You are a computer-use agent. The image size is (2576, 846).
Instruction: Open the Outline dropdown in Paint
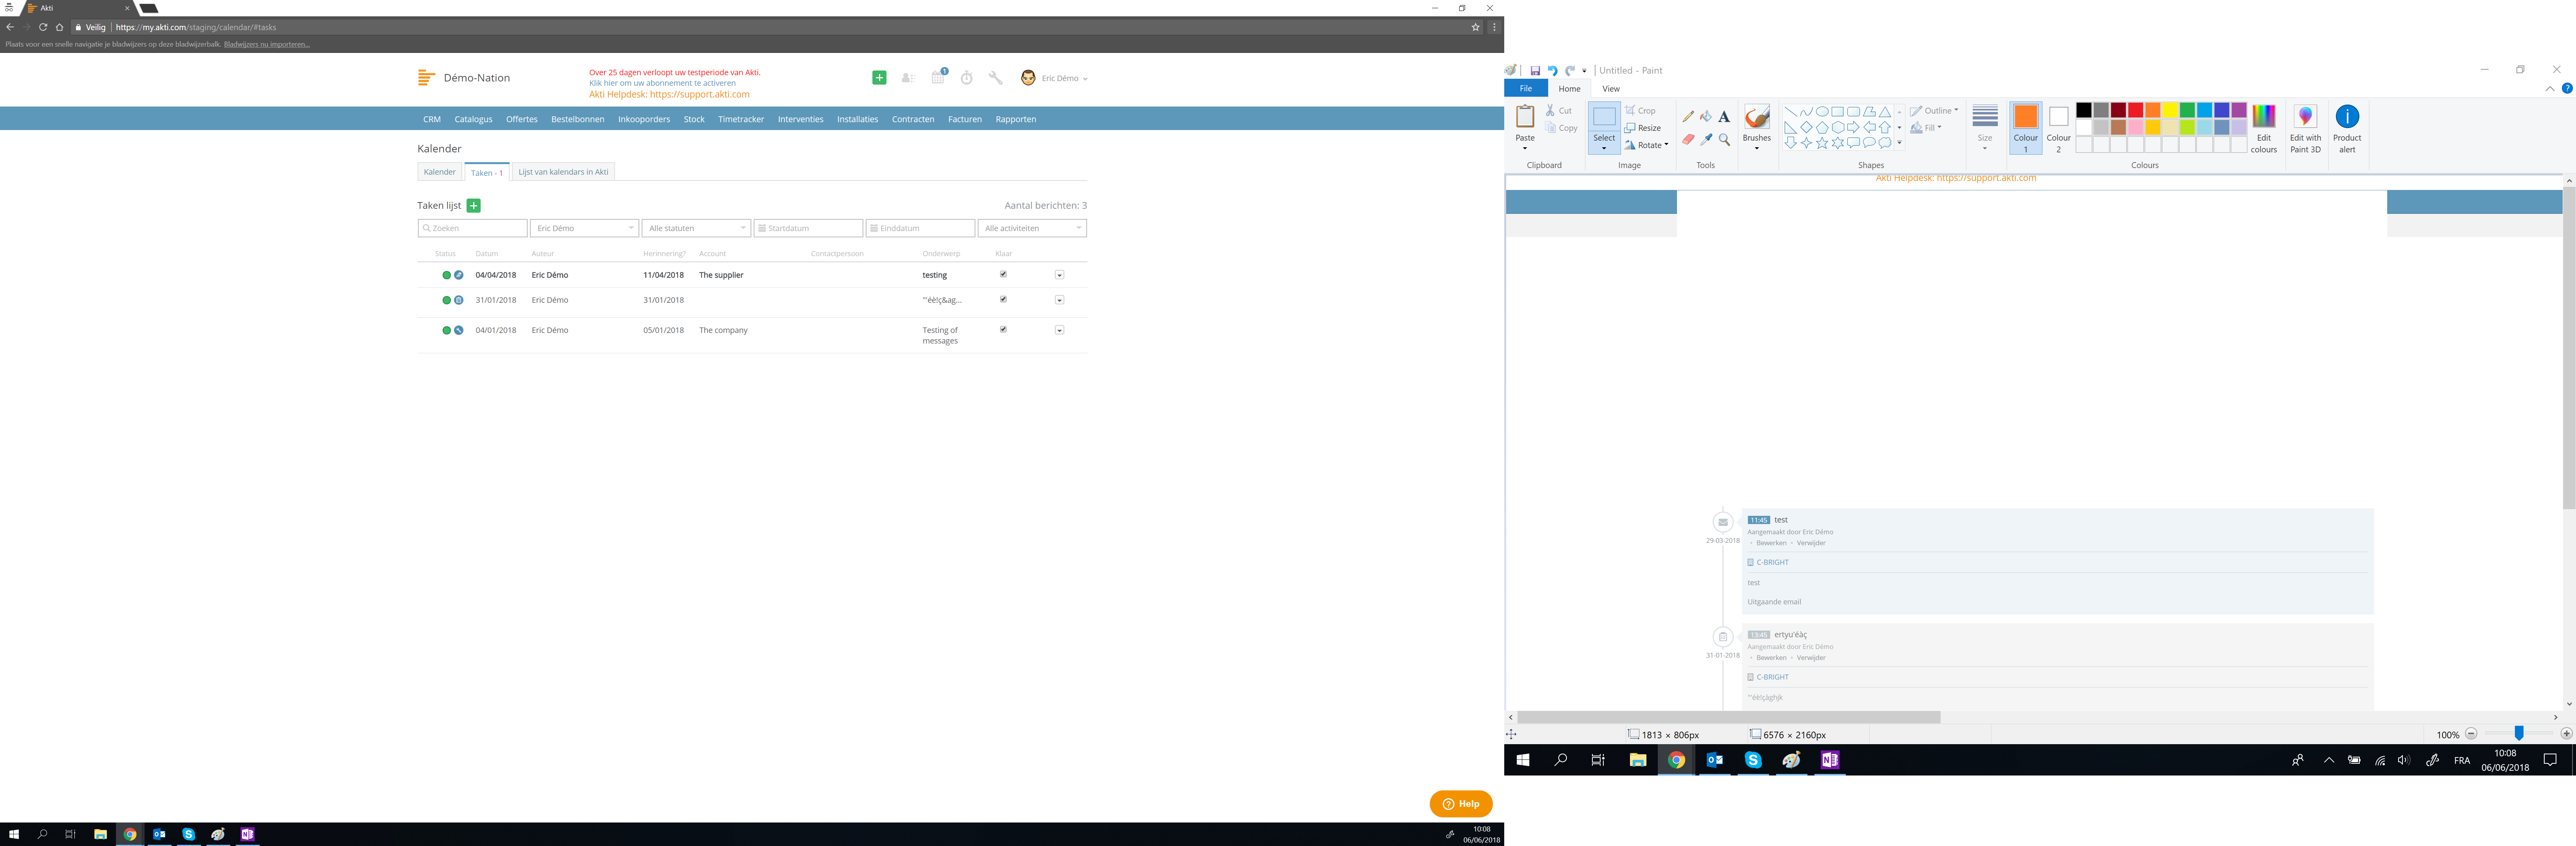(1934, 111)
